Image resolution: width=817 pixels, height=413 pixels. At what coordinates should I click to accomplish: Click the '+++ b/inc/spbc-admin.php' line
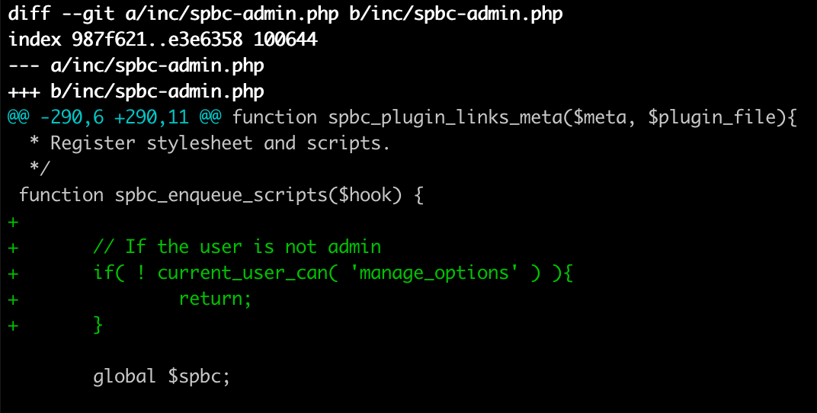click(x=136, y=91)
